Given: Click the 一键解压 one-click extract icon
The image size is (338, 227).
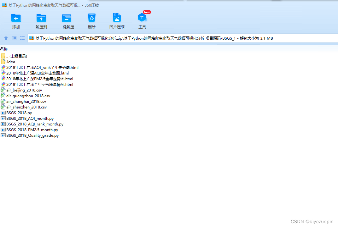Looking at the screenshot, I should click(x=67, y=18).
